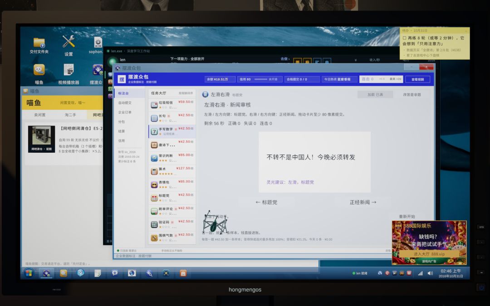This screenshot has width=490, height=306.
Task: Select the 表情包 emoji task icon
Action: 154,185
